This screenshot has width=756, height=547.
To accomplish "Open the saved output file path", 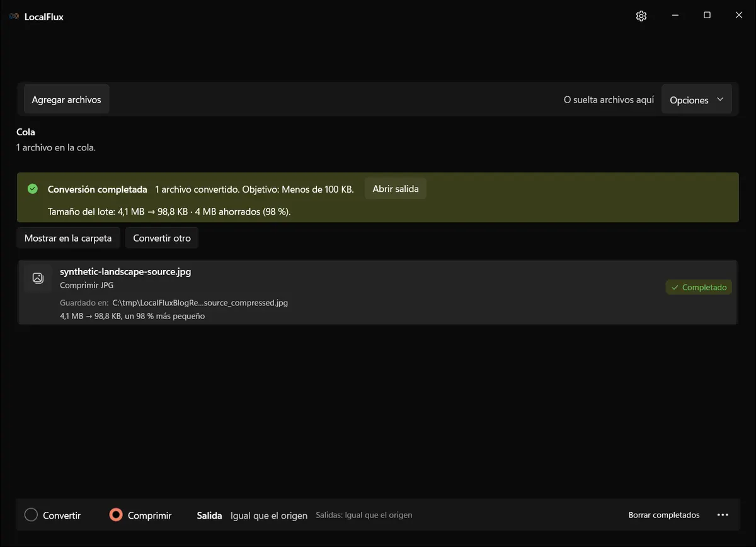I will pyautogui.click(x=200, y=303).
